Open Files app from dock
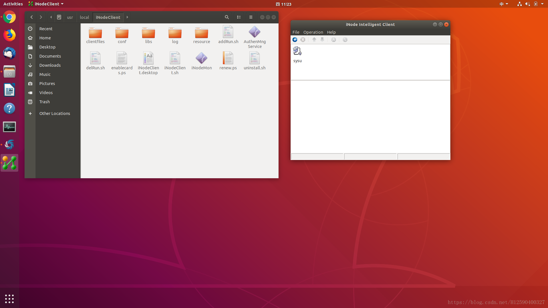 (x=9, y=72)
